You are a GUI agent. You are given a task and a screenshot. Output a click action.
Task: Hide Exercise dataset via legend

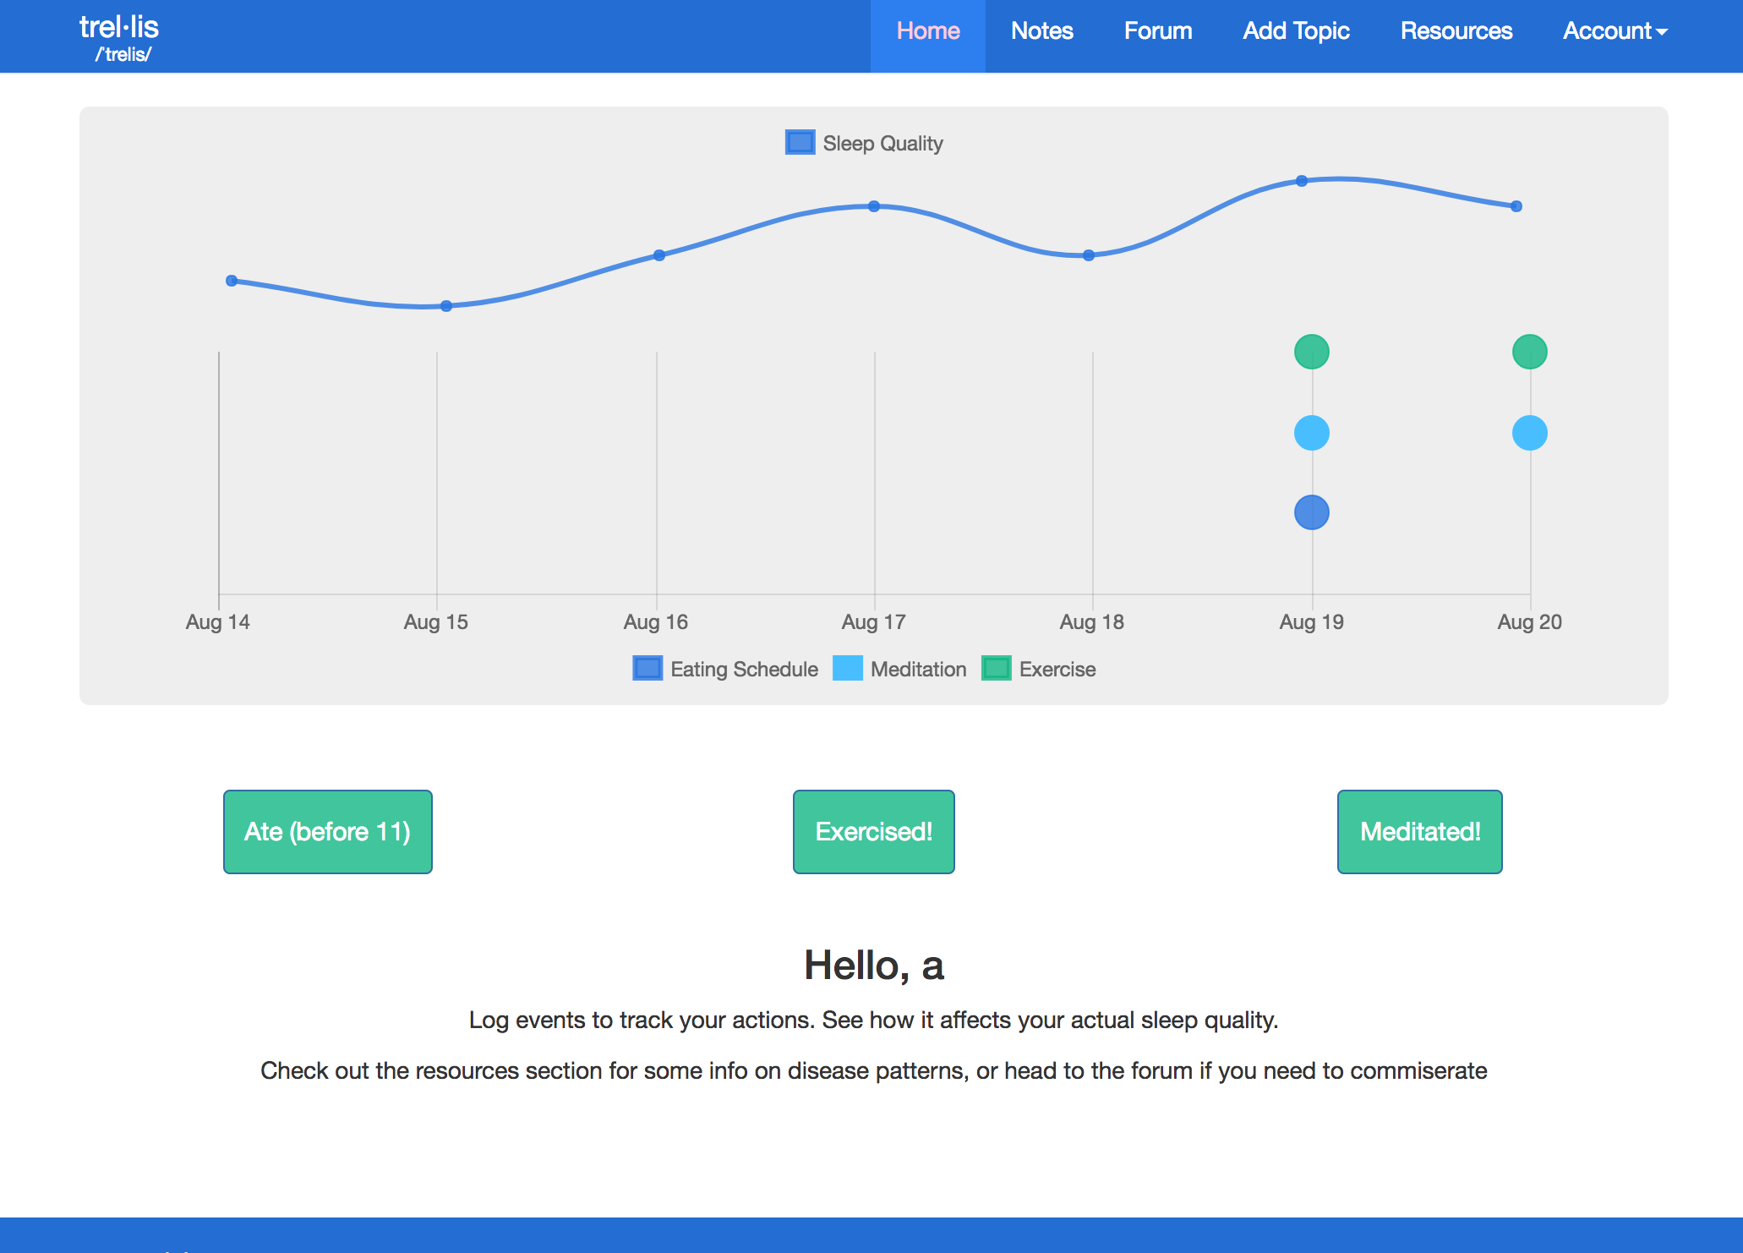tap(1038, 669)
